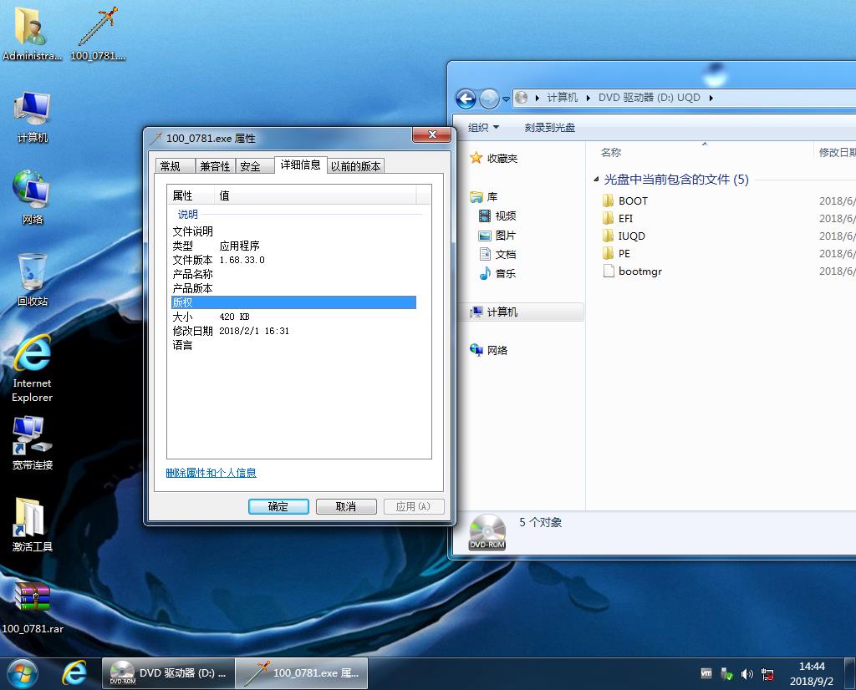Image resolution: width=856 pixels, height=690 pixels.
Task: Select the 详细信息 tab
Action: tap(300, 165)
